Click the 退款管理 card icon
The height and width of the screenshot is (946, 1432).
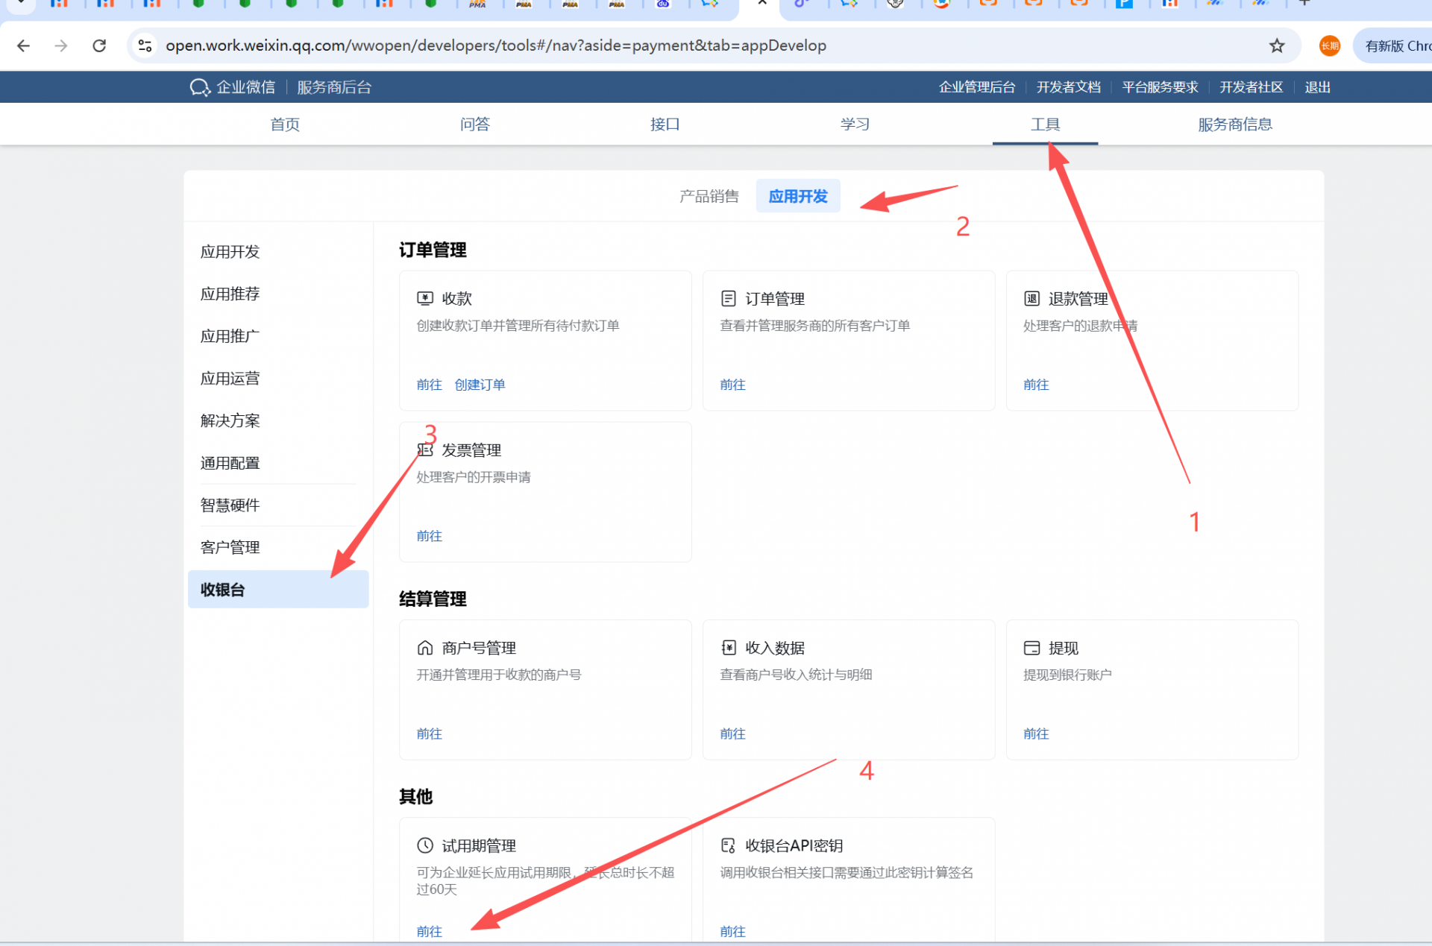pos(1031,299)
